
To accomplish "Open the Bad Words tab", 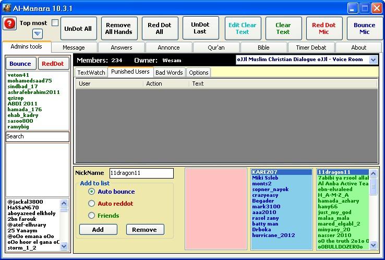I will 169,73.
